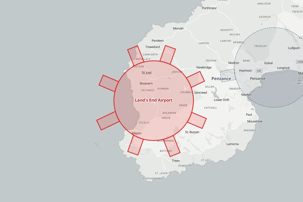Screen dimensions: 303x202
Task: Click the St. Buryan label
Action: point(192,132)
